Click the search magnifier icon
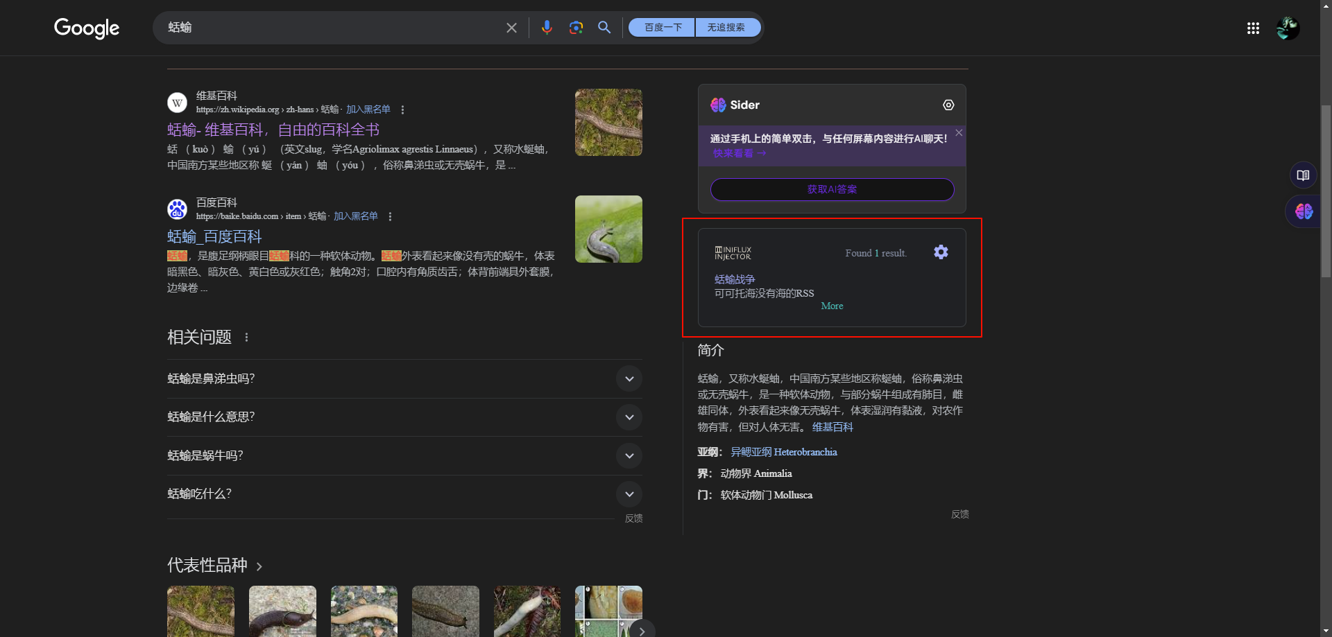 (x=604, y=28)
